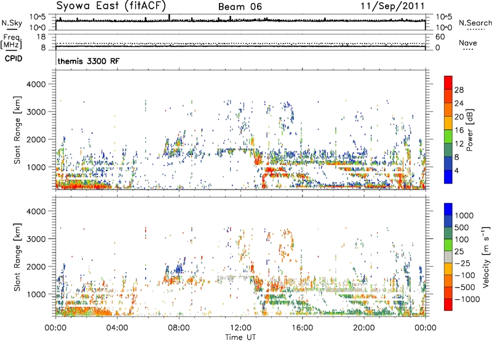Image resolution: width=492 pixels, height=341 pixels.
Task: Click the 1000 tick on the velocity panel's range axis
Action: pyautogui.click(x=36, y=295)
